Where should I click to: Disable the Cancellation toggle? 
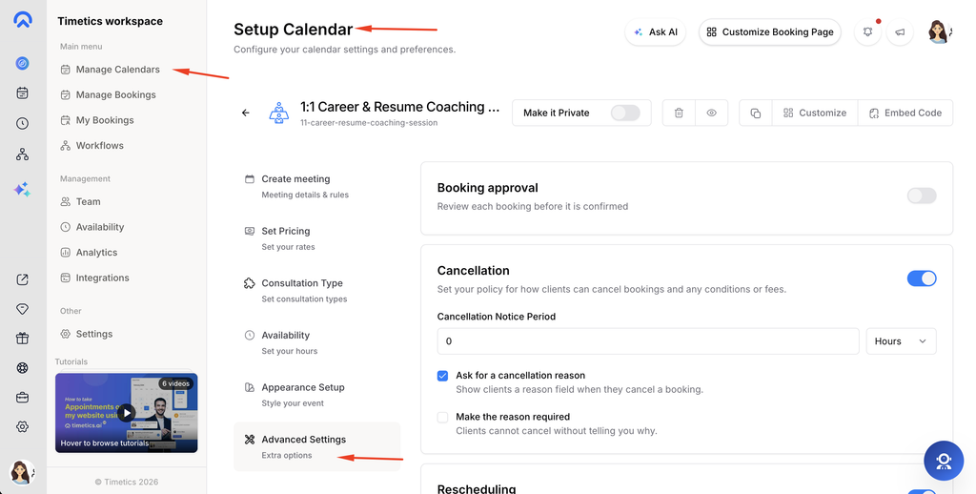922,278
